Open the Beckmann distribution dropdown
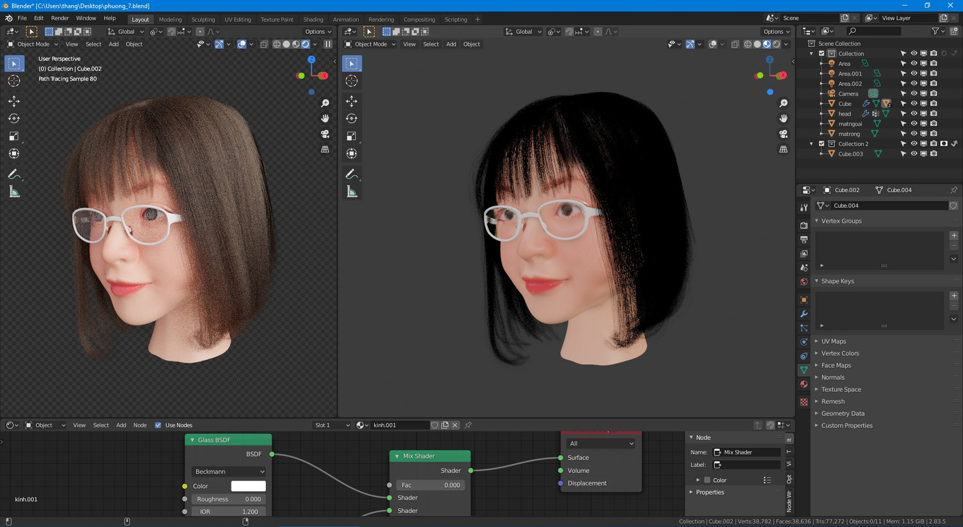 [229, 471]
